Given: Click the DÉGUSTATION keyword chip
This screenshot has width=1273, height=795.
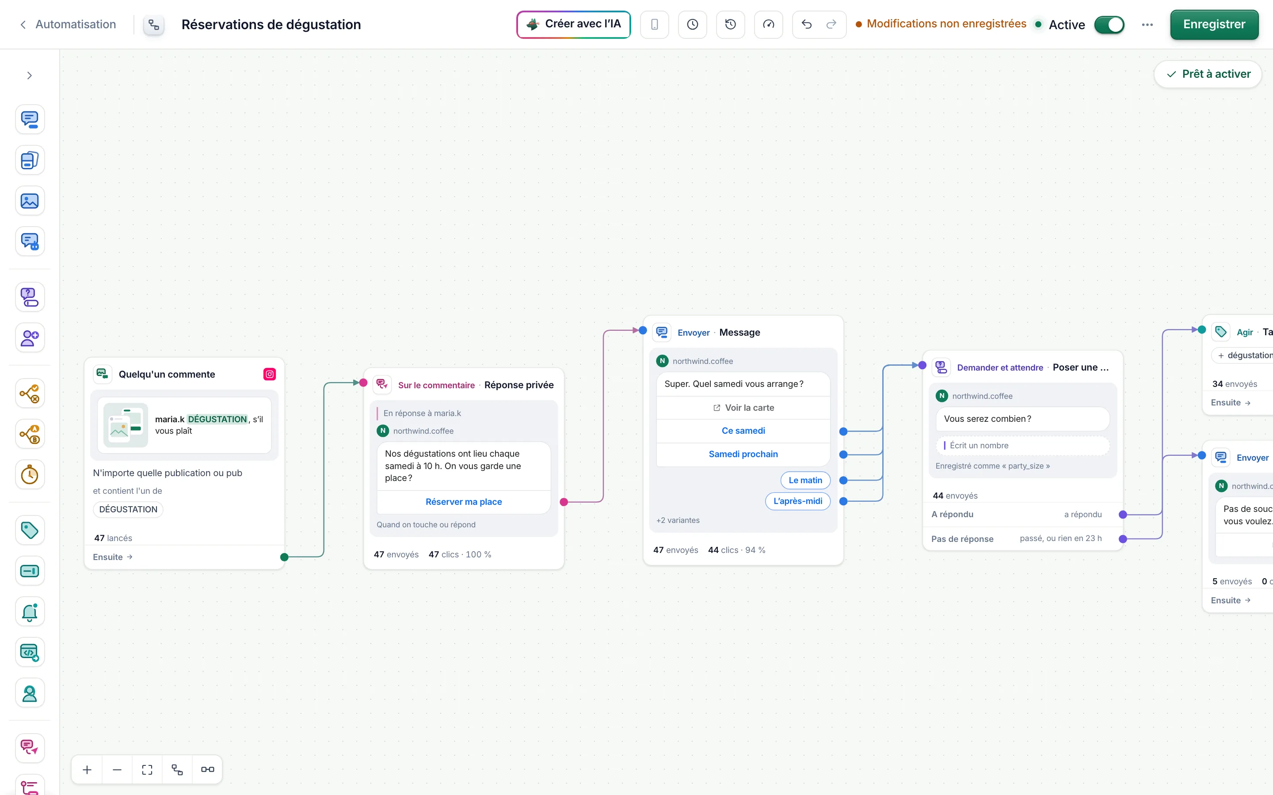Looking at the screenshot, I should coord(128,509).
